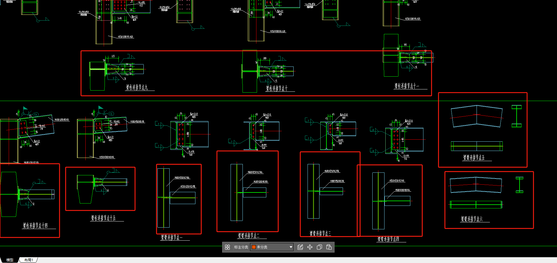Select the 梁柱连接节点十四 title text
557x263 pixels.
(x=35, y=226)
